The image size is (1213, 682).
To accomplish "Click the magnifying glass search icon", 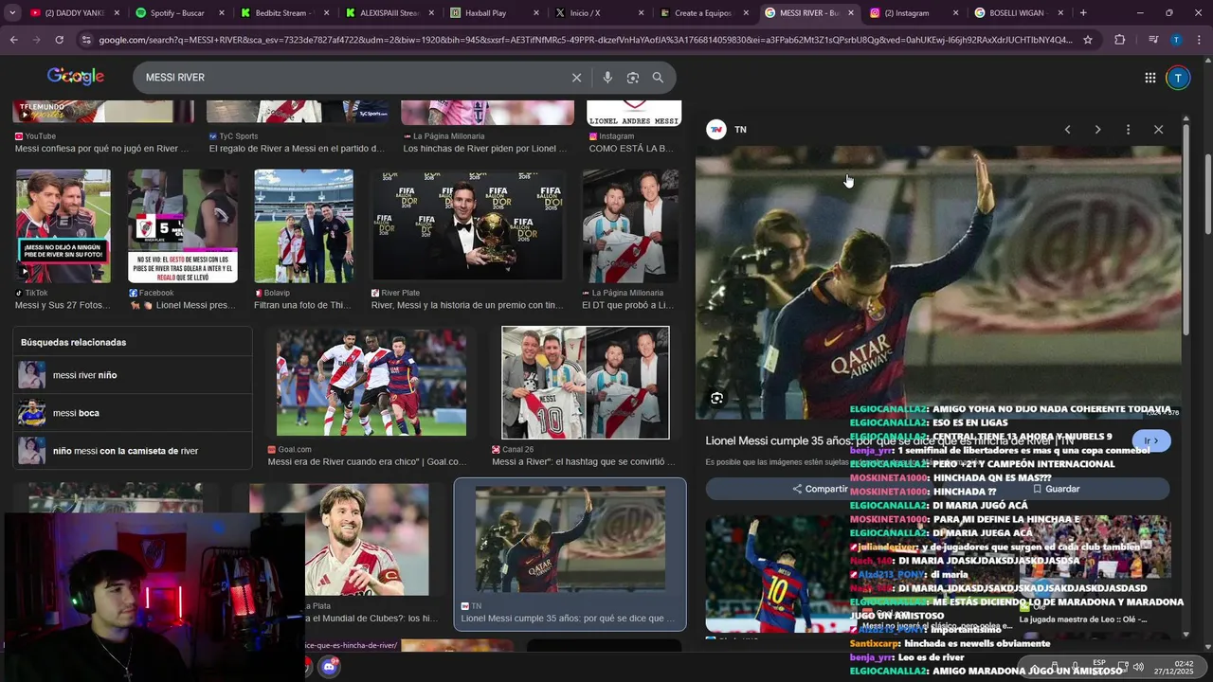I will point(658,78).
